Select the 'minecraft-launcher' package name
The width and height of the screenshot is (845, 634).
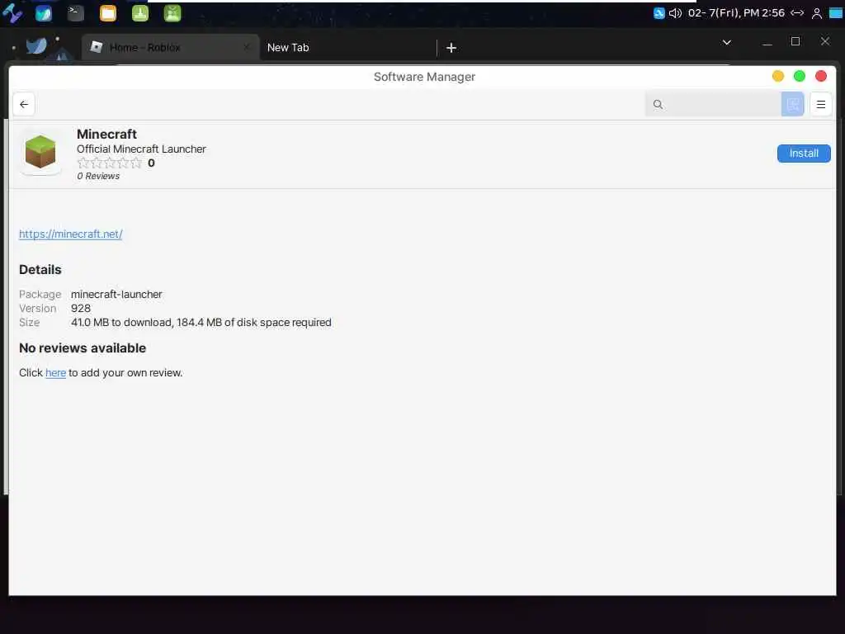click(116, 295)
